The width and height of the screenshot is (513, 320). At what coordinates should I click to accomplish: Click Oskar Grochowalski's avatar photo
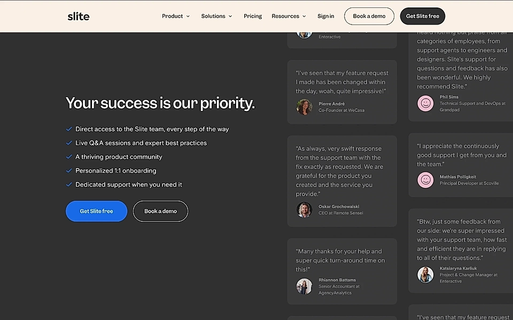tap(304, 210)
